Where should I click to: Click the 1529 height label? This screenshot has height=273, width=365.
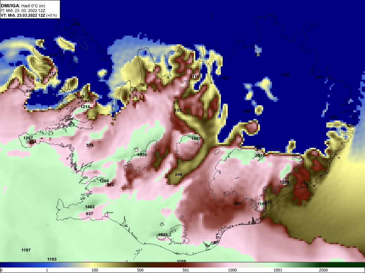[x=163, y=235]
